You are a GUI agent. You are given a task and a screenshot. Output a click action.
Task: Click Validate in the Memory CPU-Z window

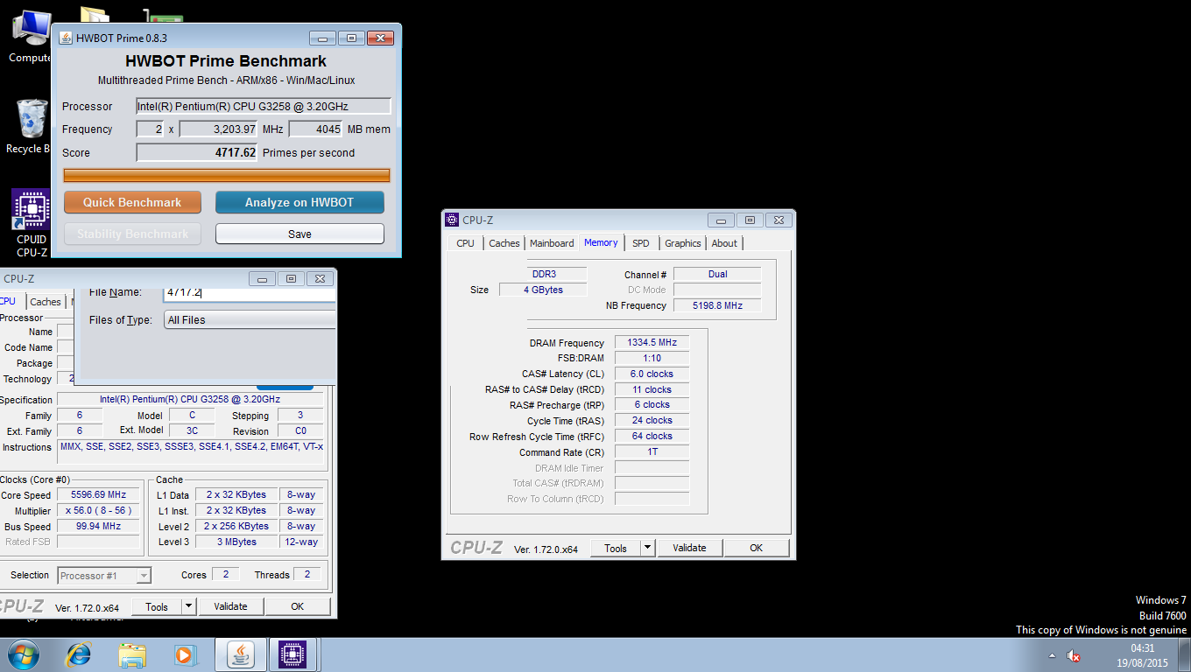click(x=689, y=548)
